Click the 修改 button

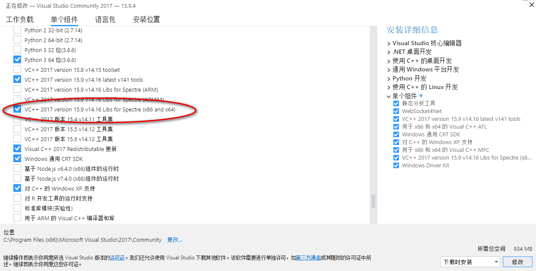pyautogui.click(x=517, y=262)
